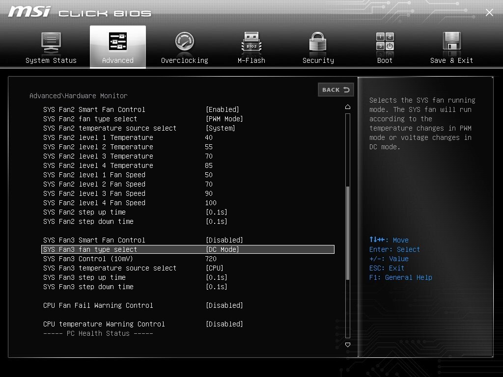Click the 'PC Health Status' section header
The height and width of the screenshot is (377, 503).
(98, 333)
